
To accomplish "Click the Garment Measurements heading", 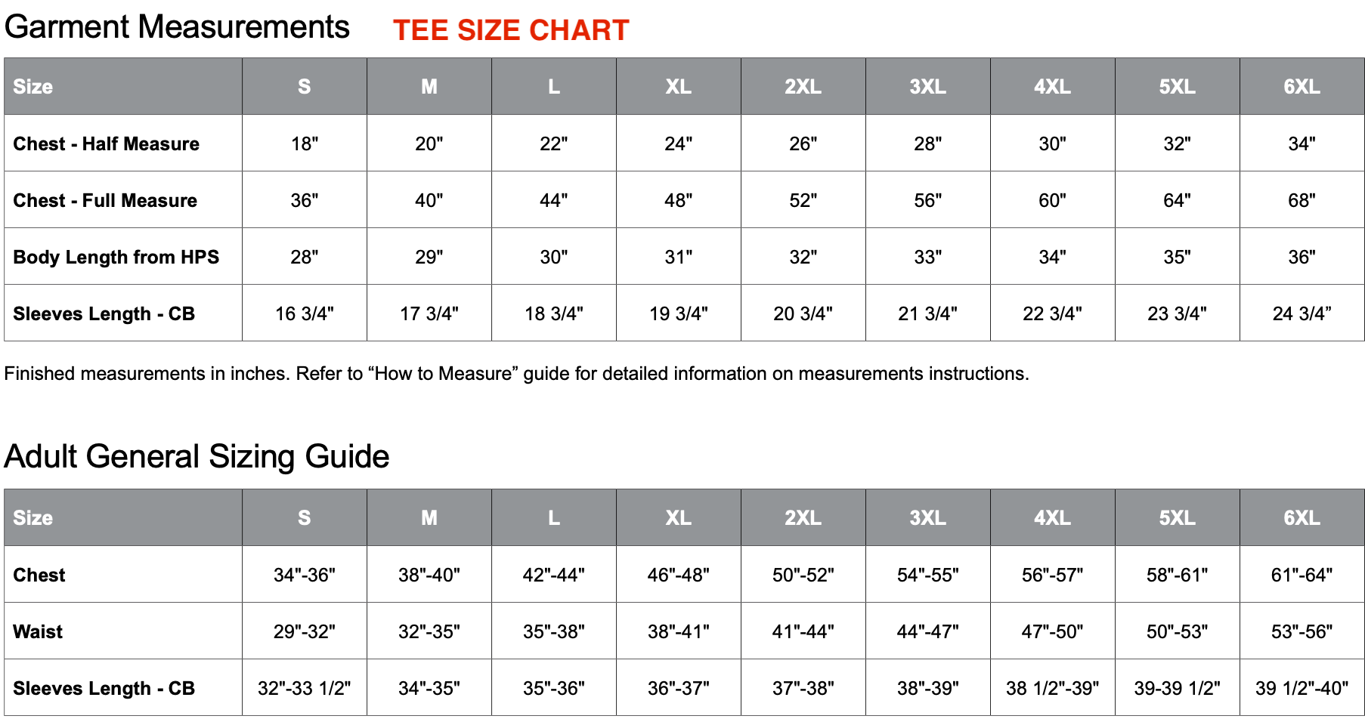I will (x=177, y=27).
